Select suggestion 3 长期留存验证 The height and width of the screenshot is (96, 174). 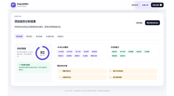[82, 77]
